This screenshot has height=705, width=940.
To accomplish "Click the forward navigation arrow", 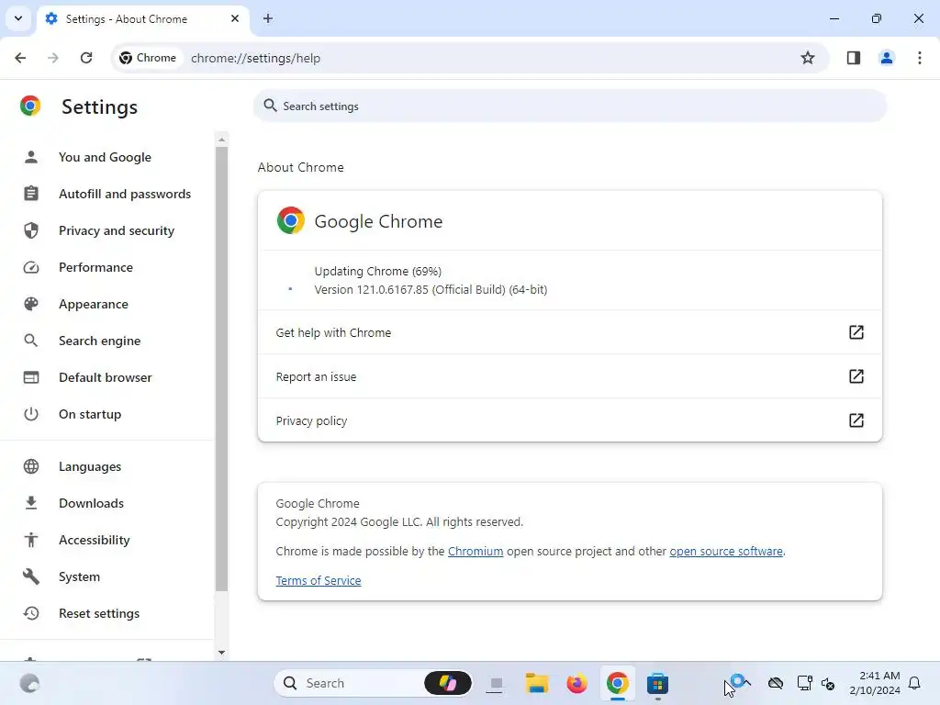I will [x=53, y=58].
